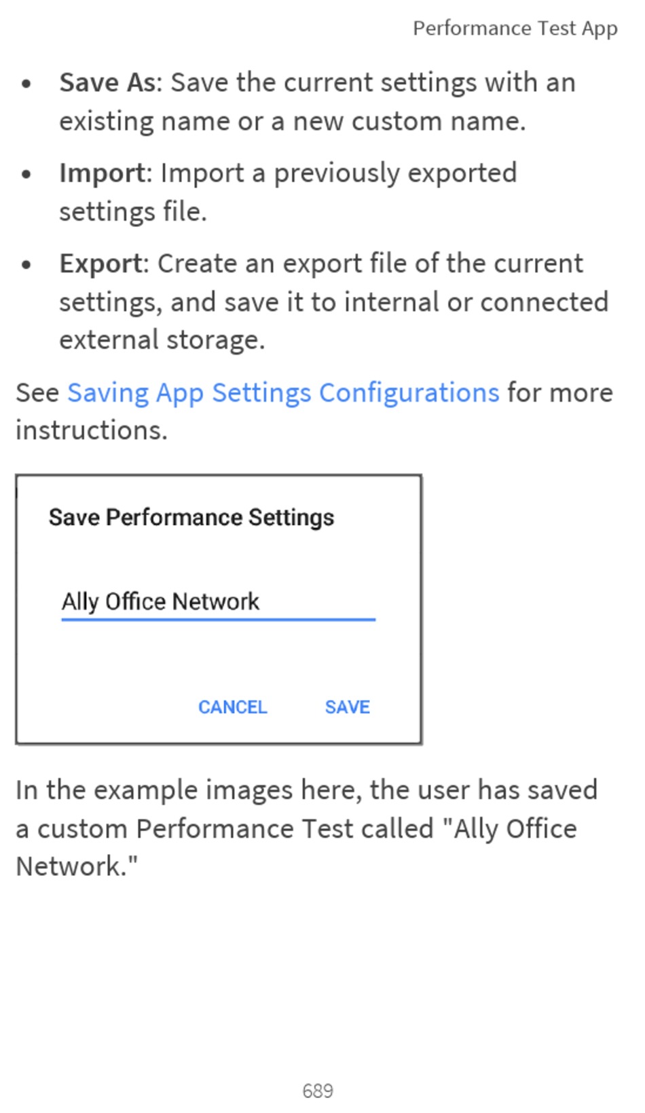This screenshot has height=1113, width=645.
Task: Click the text 'settings file.' under Import
Action: click(133, 212)
